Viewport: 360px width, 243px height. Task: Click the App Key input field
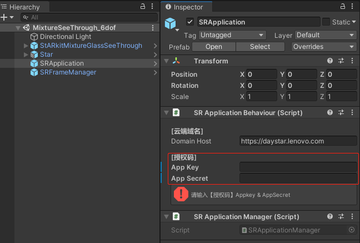[298, 167]
